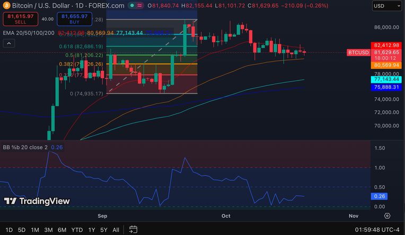This screenshot has width=405, height=235.
Task: Click the Oct date axis label
Action: [226, 216]
